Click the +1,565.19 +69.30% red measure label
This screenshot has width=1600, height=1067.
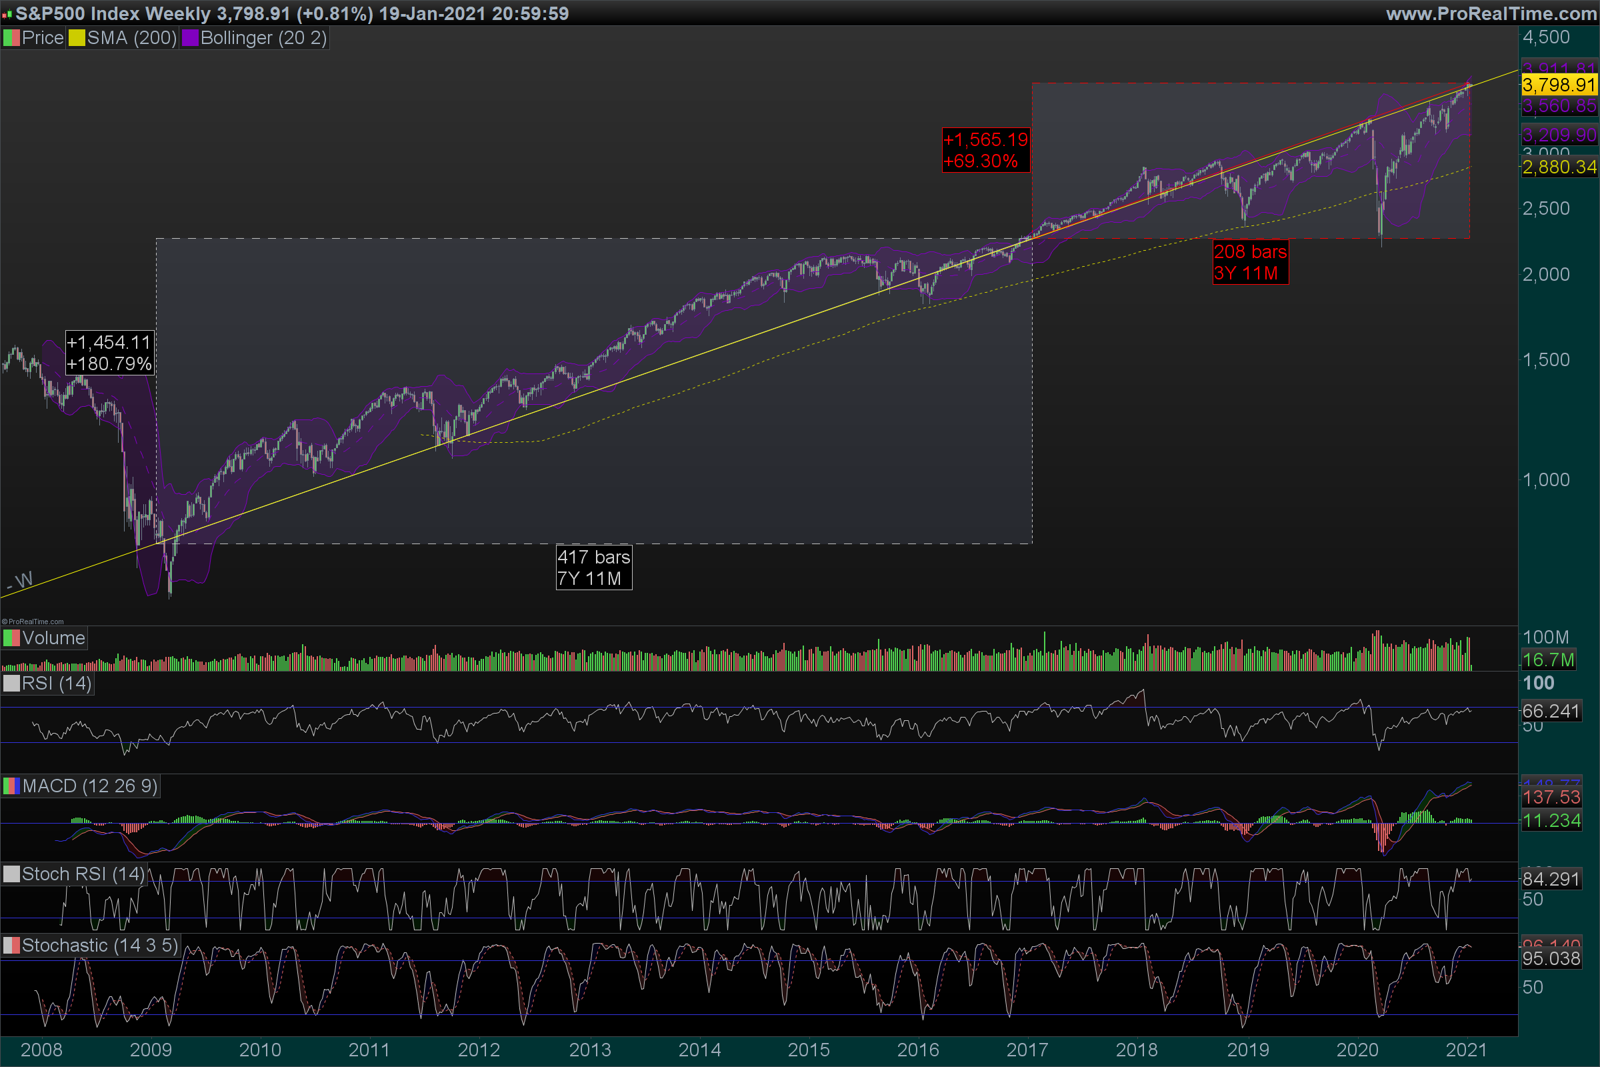pos(985,151)
